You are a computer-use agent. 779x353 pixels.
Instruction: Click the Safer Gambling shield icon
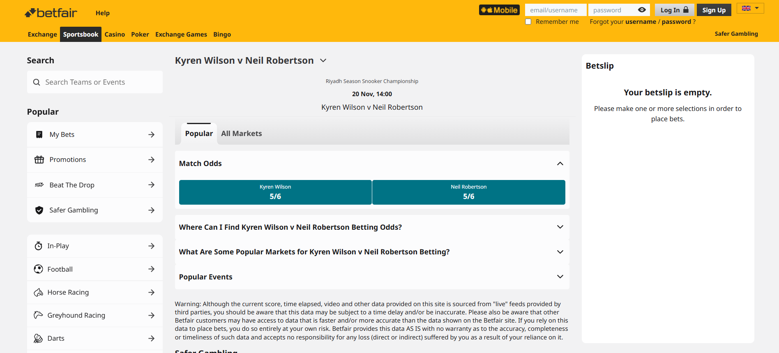pyautogui.click(x=39, y=210)
